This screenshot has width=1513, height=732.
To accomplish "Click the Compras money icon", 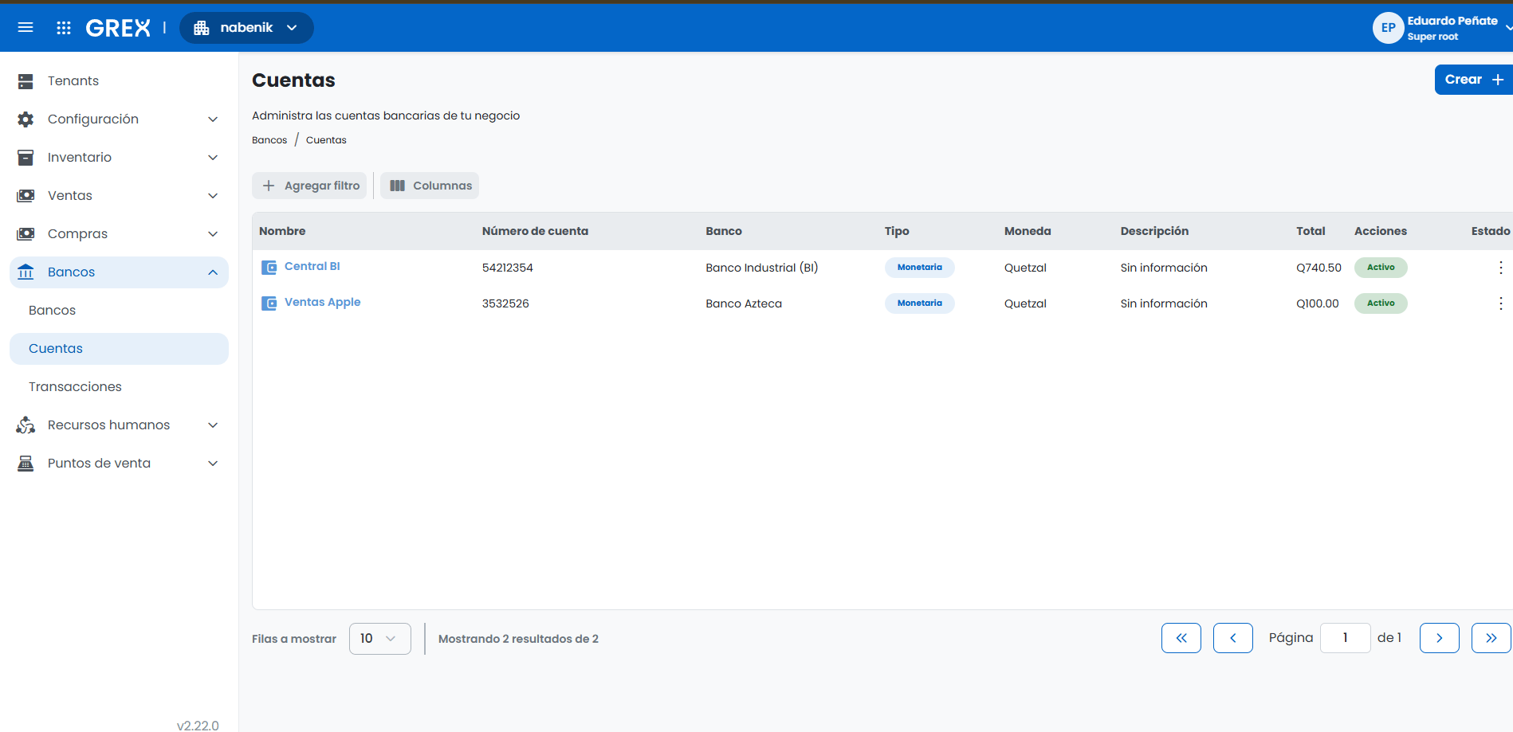I will click(26, 234).
